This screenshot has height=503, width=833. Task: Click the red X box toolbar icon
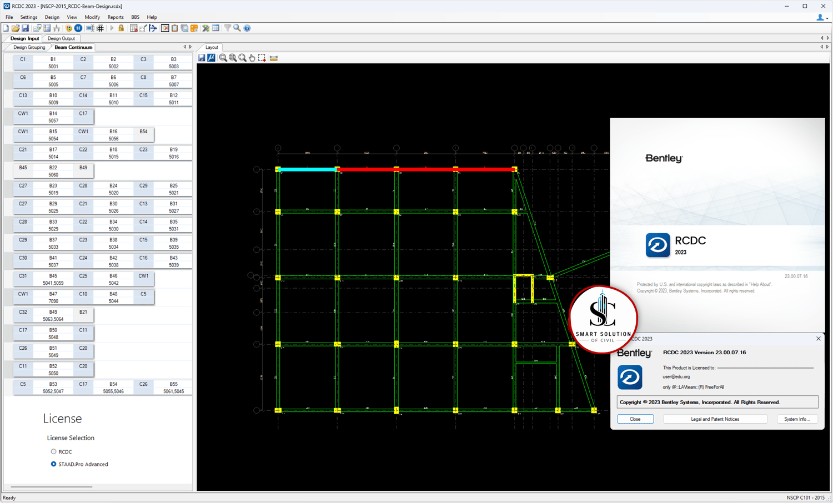click(x=165, y=28)
